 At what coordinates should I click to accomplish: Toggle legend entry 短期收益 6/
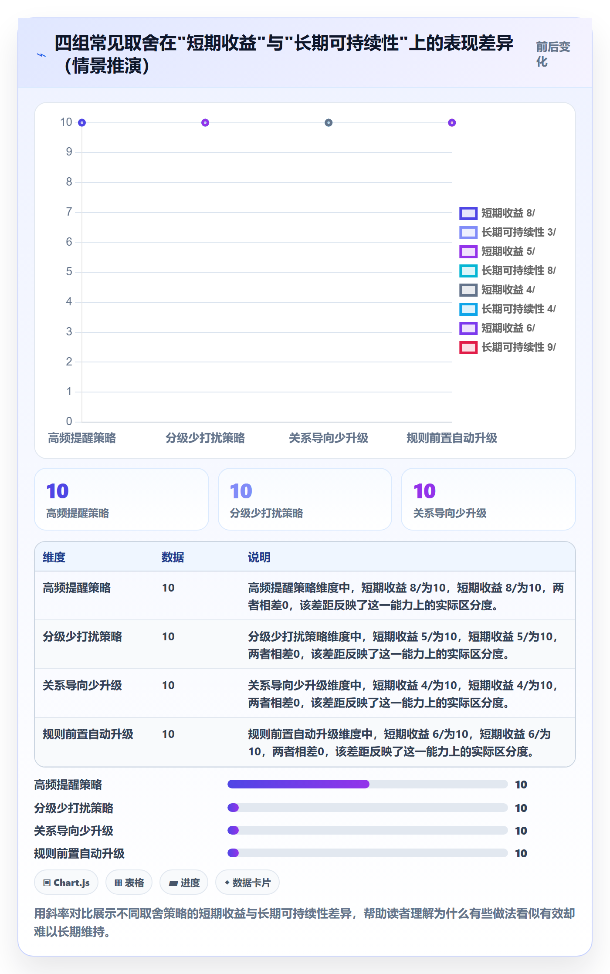pos(497,328)
